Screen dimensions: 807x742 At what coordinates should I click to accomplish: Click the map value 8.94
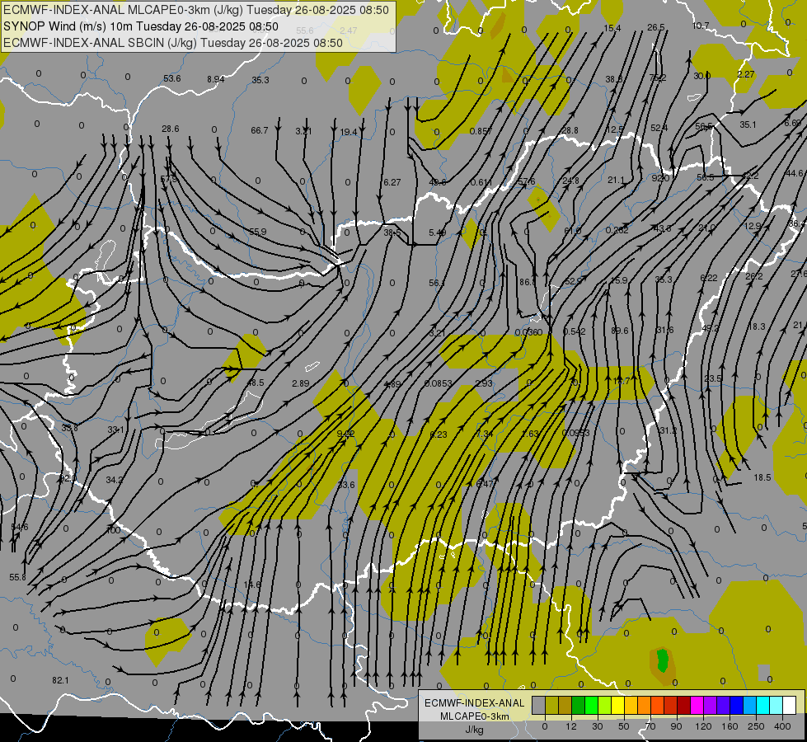pyautogui.click(x=216, y=79)
